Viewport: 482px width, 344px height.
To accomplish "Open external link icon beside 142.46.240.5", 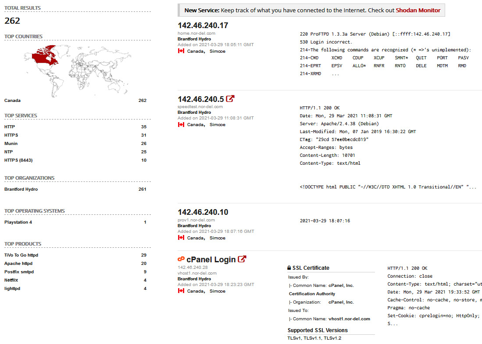I will click(230, 98).
